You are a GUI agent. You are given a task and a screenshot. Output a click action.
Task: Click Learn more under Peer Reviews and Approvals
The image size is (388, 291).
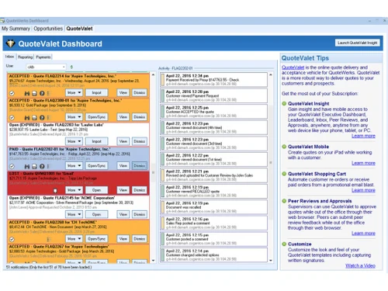point(363,233)
